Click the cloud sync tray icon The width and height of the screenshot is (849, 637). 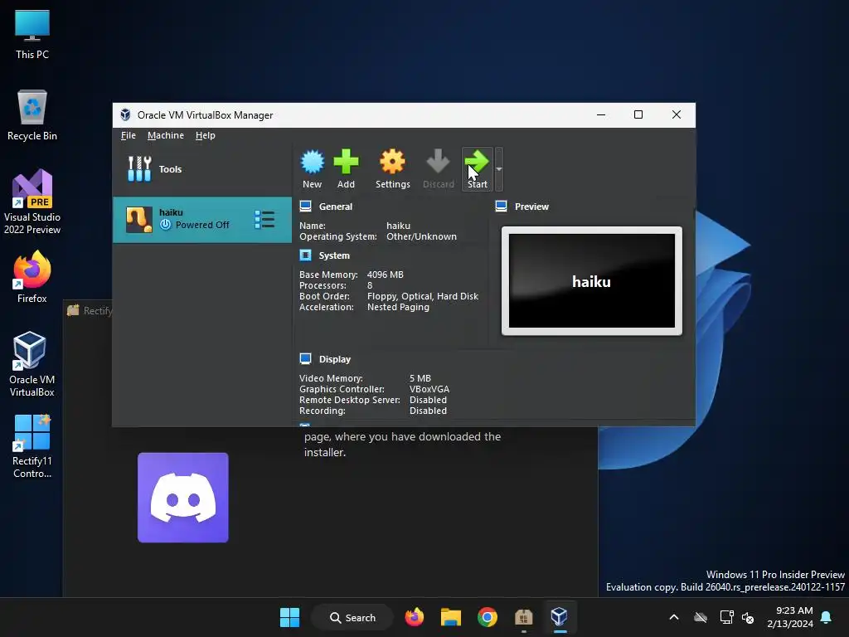(701, 617)
